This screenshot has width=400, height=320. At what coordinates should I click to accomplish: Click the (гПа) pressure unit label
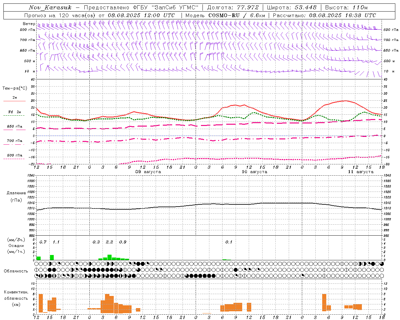(16, 200)
